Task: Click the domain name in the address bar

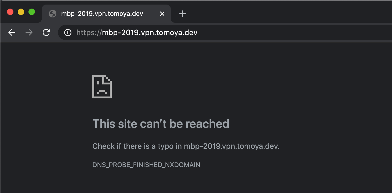Action: (x=150, y=33)
